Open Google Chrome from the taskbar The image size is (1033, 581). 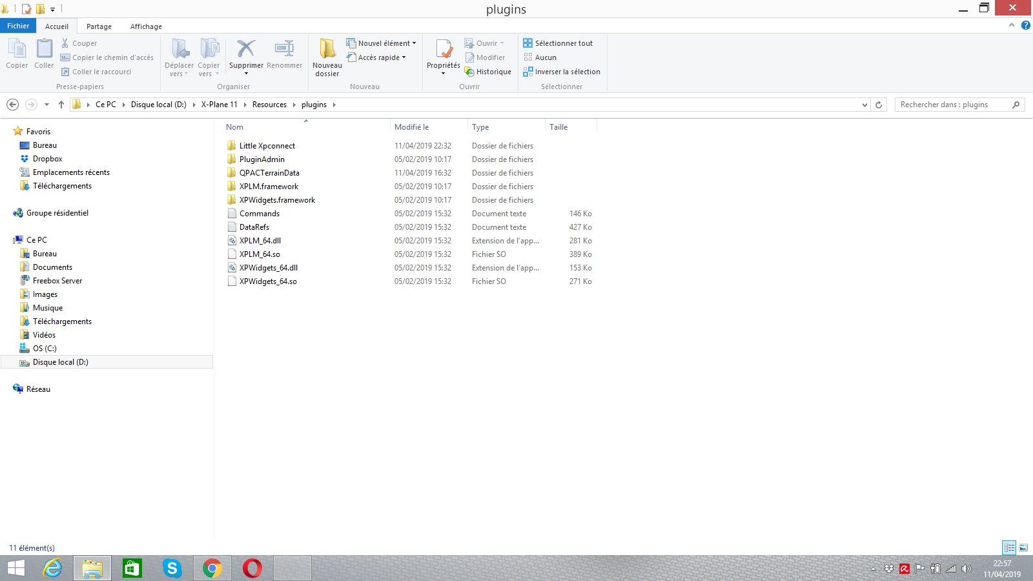pos(212,569)
